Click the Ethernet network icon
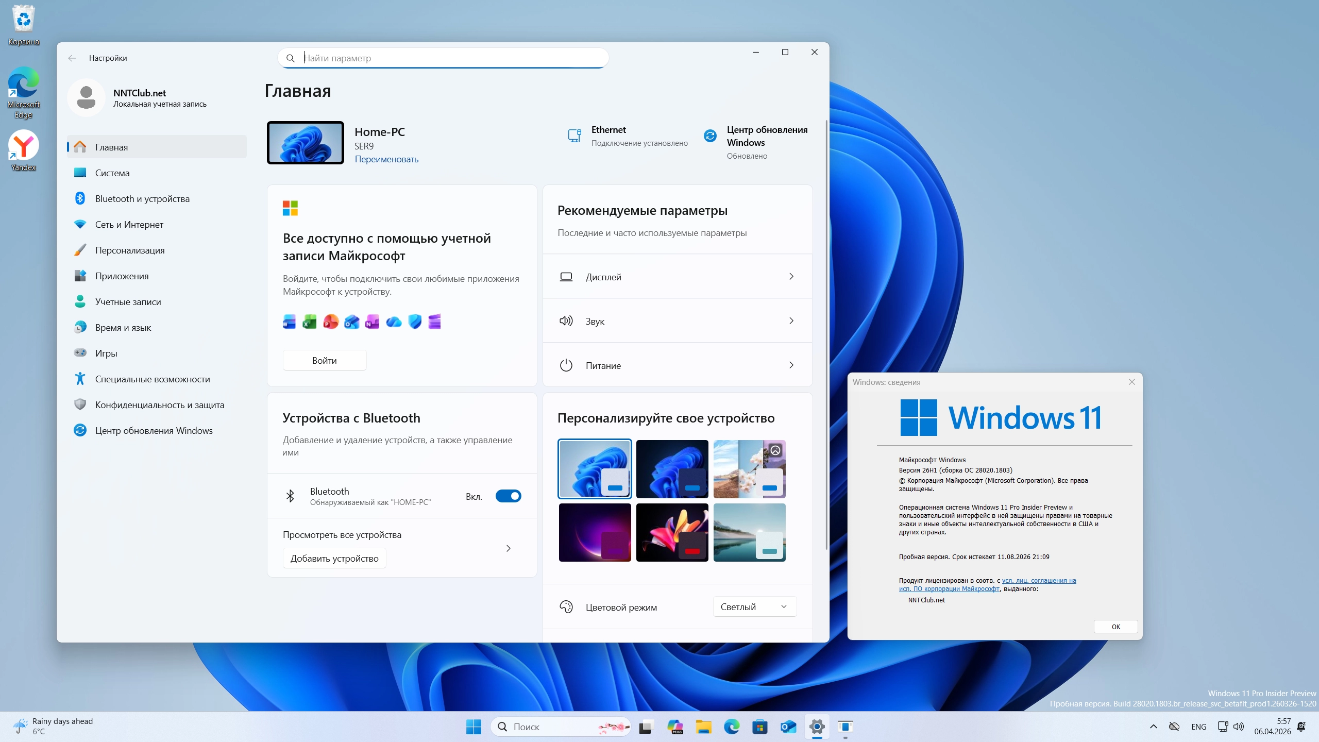 [574, 136]
